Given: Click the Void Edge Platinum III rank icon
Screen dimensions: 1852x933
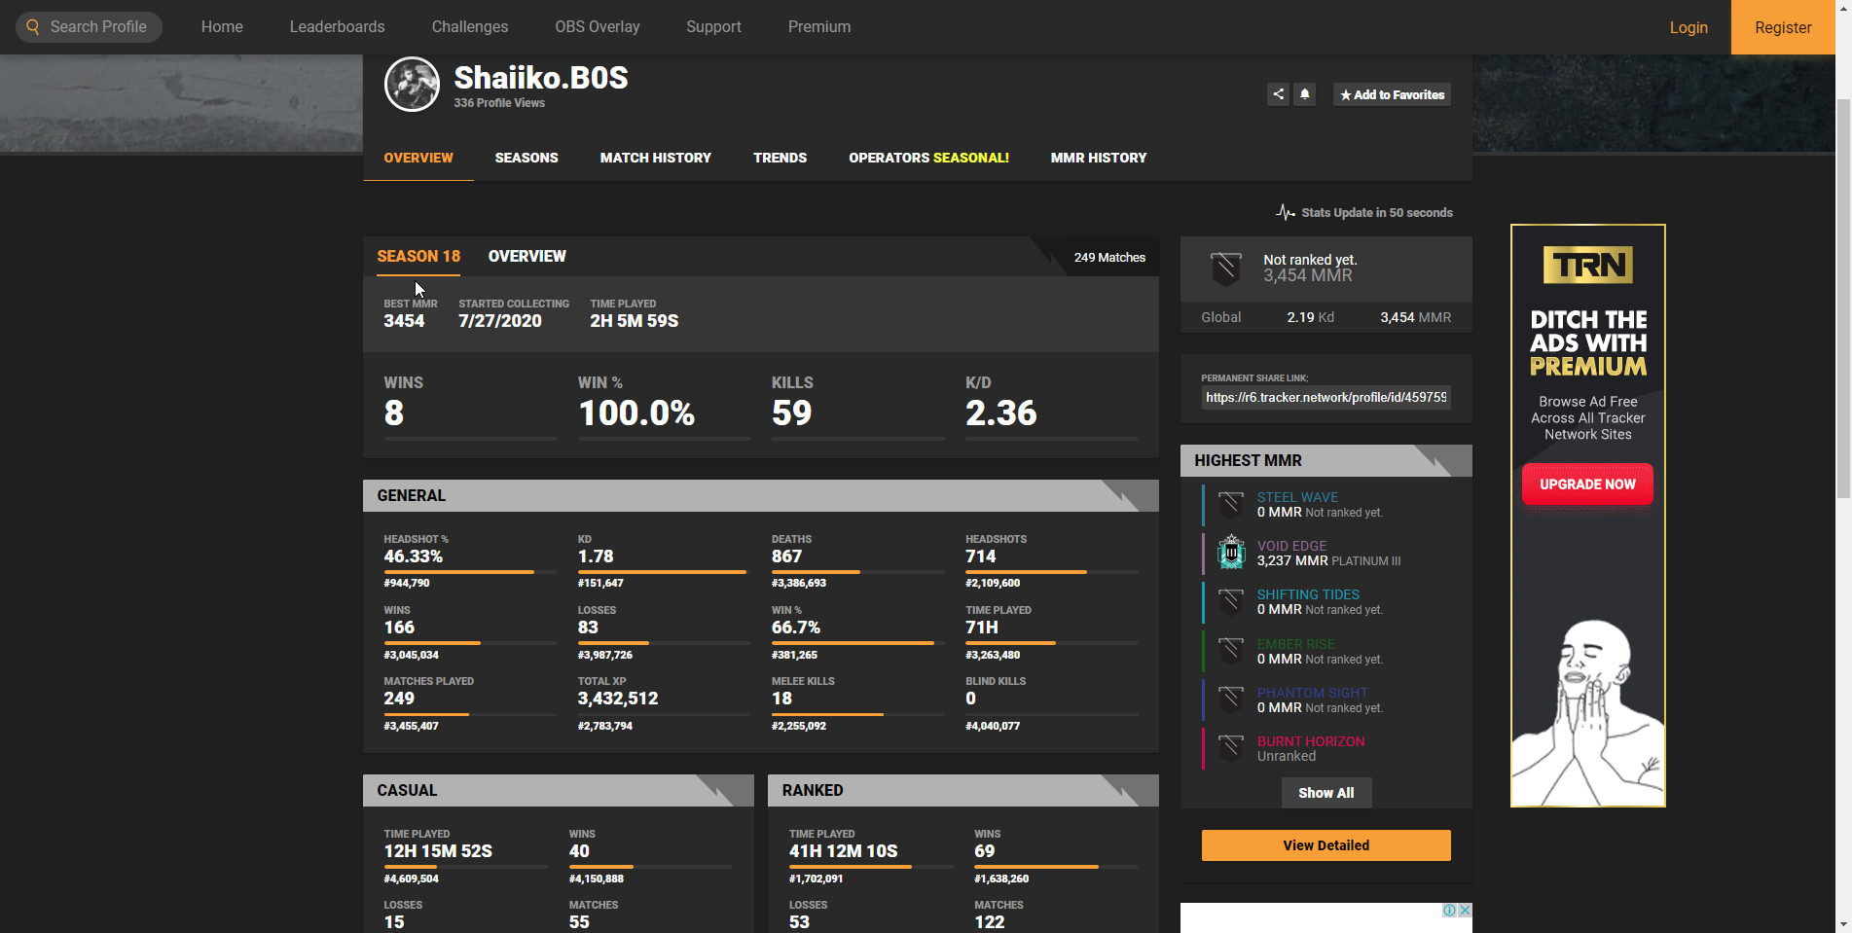Looking at the screenshot, I should [x=1231, y=553].
